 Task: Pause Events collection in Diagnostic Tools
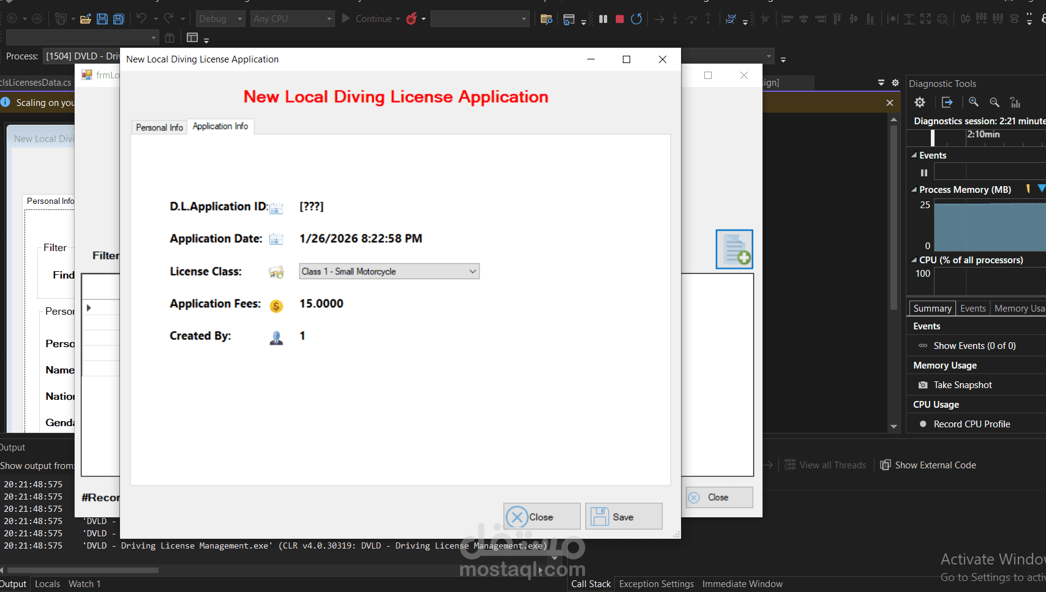click(924, 172)
